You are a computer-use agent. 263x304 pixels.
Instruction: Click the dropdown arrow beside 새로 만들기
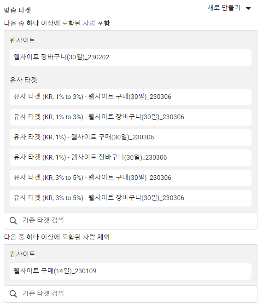pyautogui.click(x=248, y=8)
